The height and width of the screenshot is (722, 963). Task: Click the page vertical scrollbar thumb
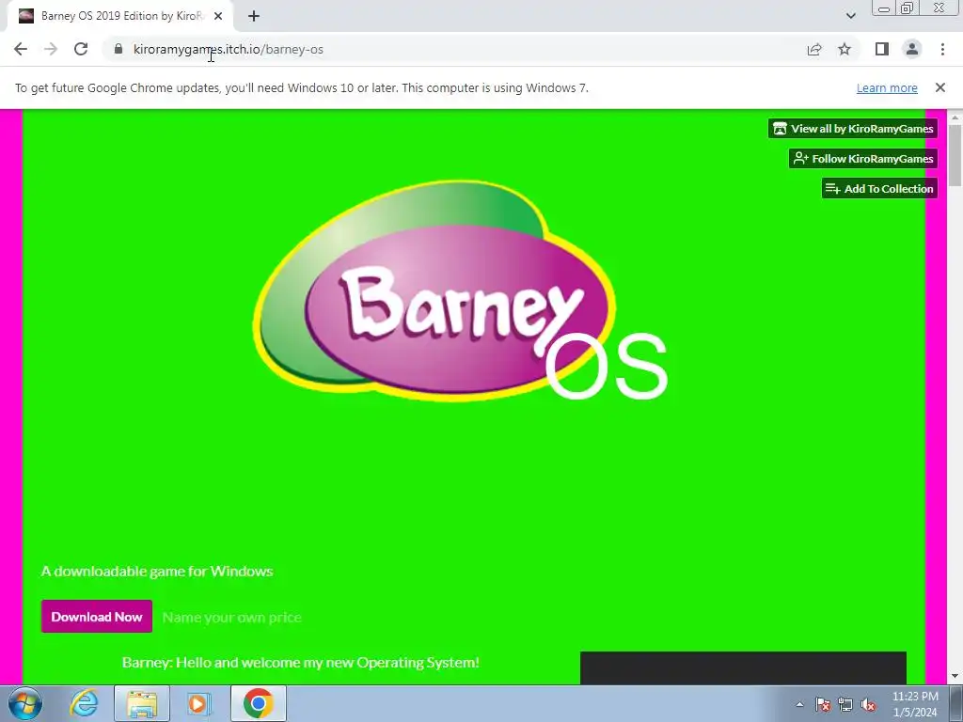coord(955,155)
